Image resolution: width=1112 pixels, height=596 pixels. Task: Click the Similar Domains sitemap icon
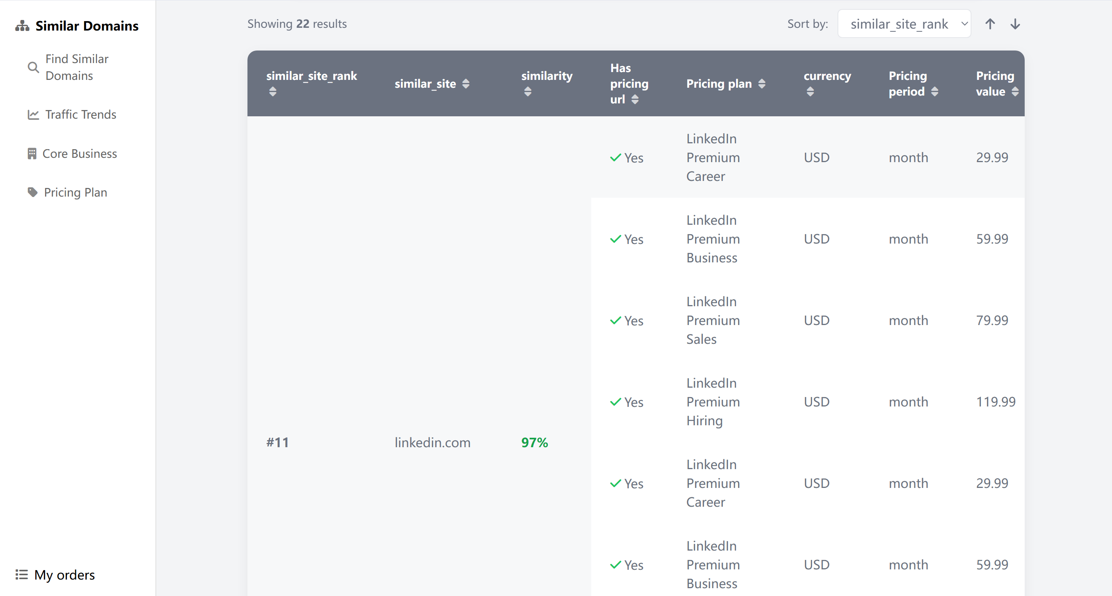pyautogui.click(x=22, y=26)
